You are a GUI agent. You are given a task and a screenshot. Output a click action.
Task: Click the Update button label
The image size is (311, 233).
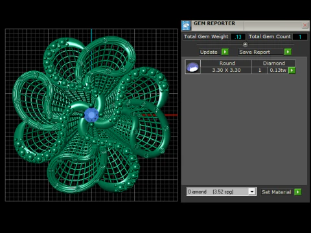[209, 52]
